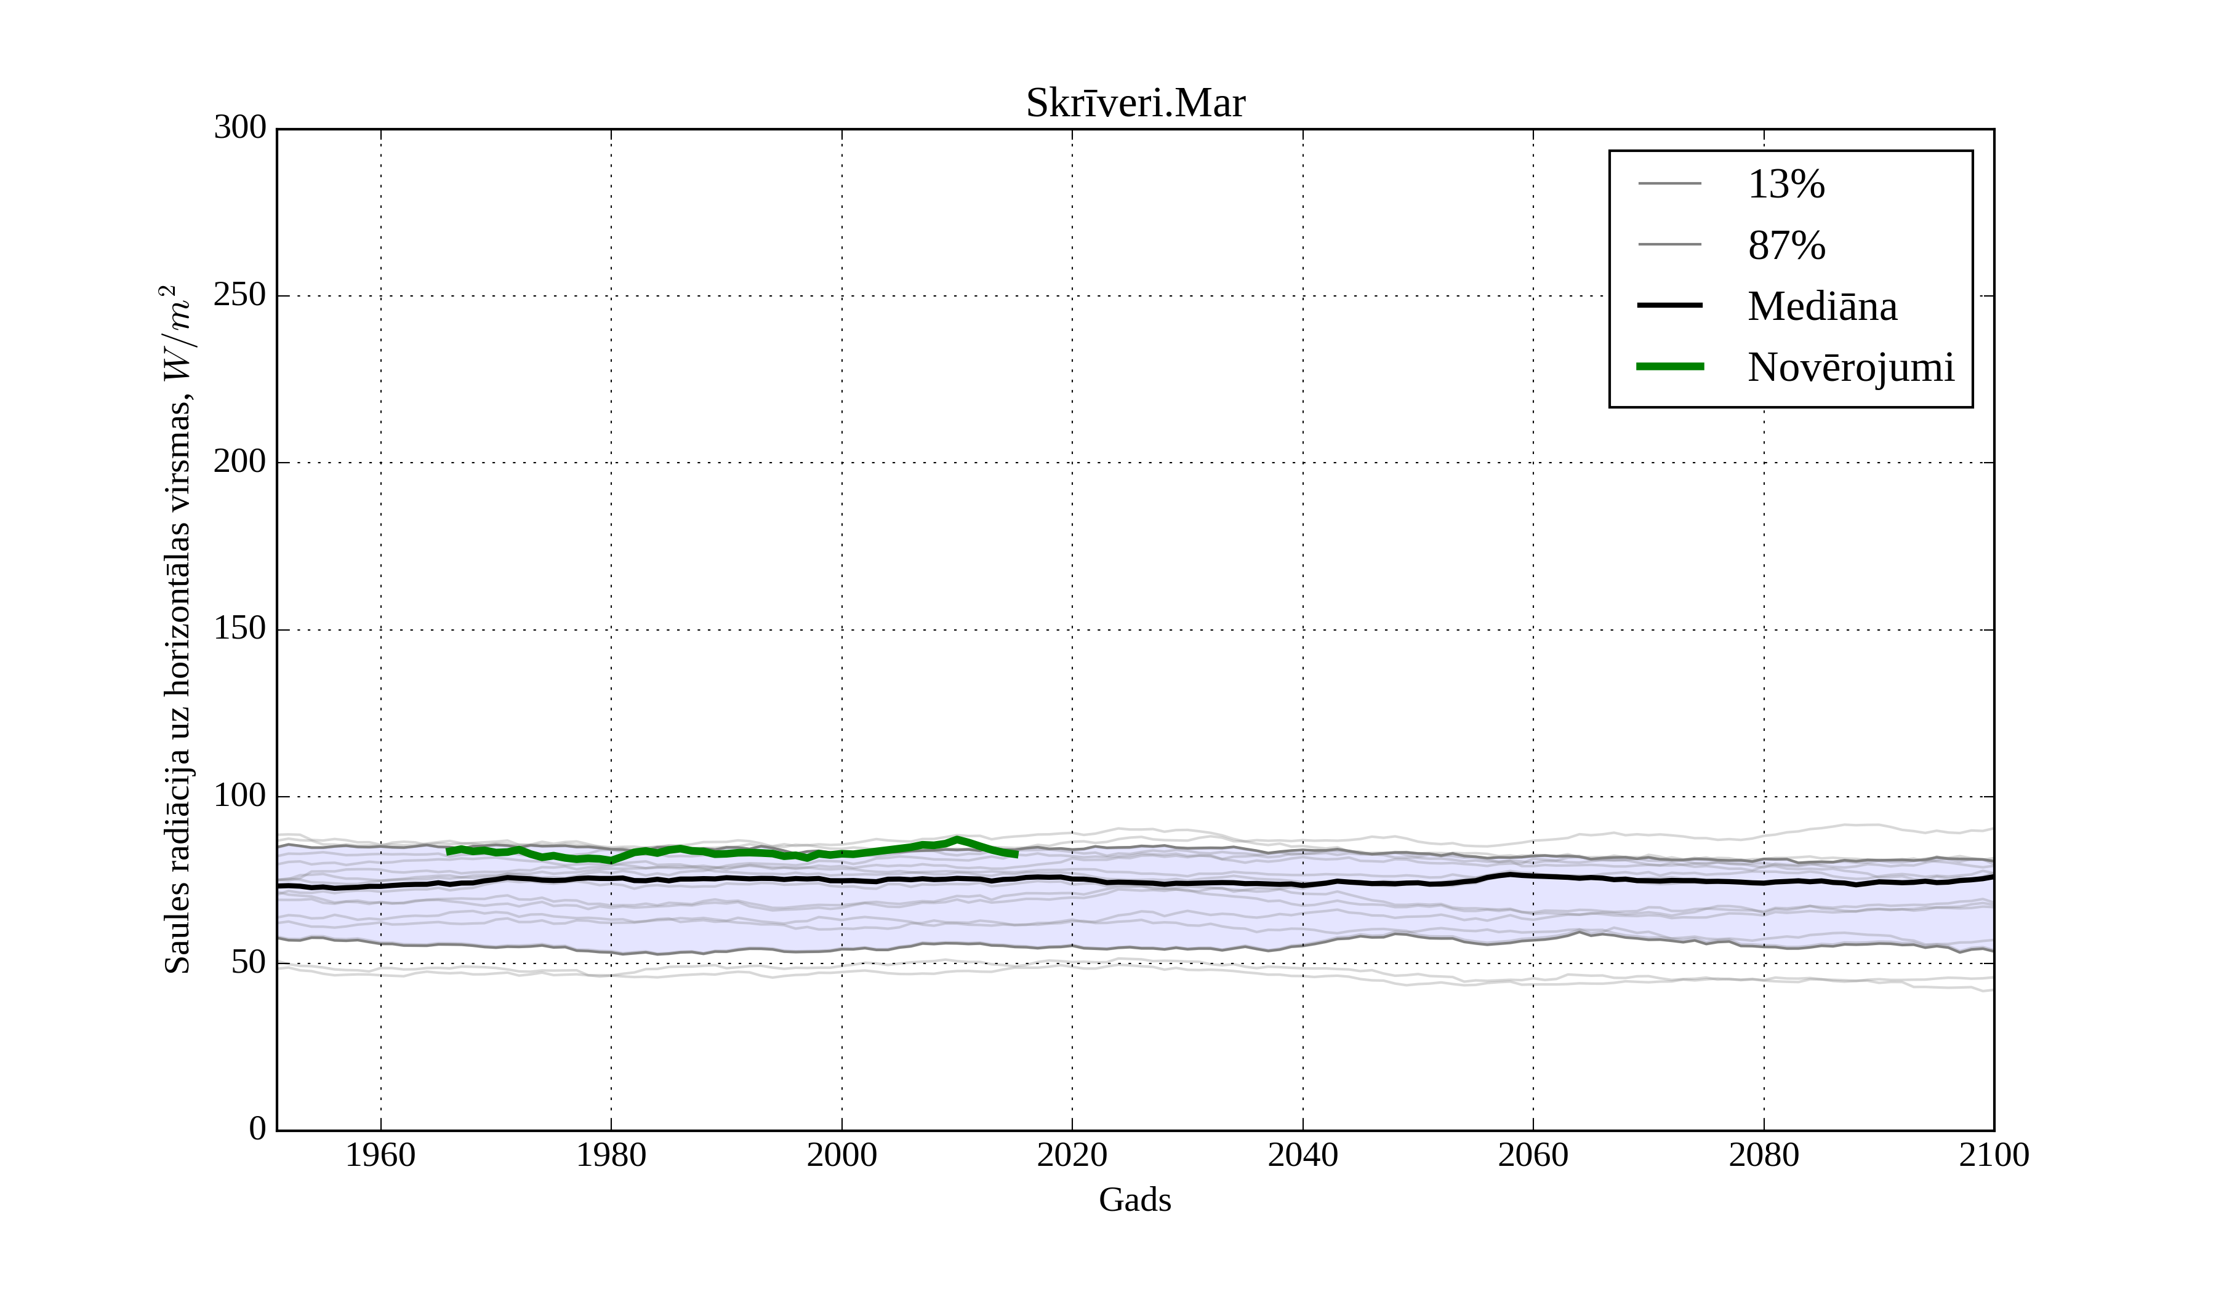Click the 2040 x-axis tick label
The height and width of the screenshot is (1292, 2216).
(x=1303, y=1155)
